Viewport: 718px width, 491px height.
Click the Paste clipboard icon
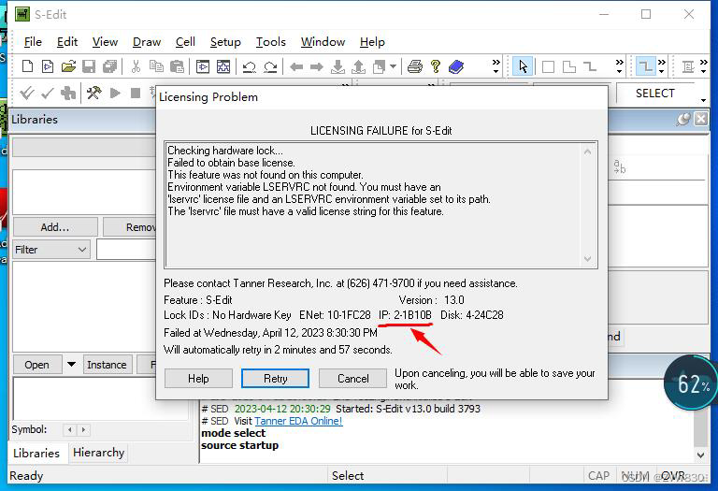coord(178,66)
